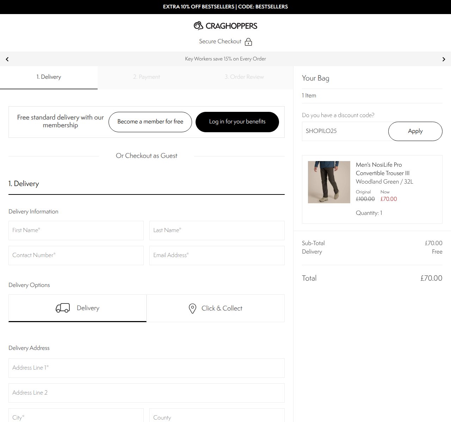Click Or Checkout as Guest text

147,156
